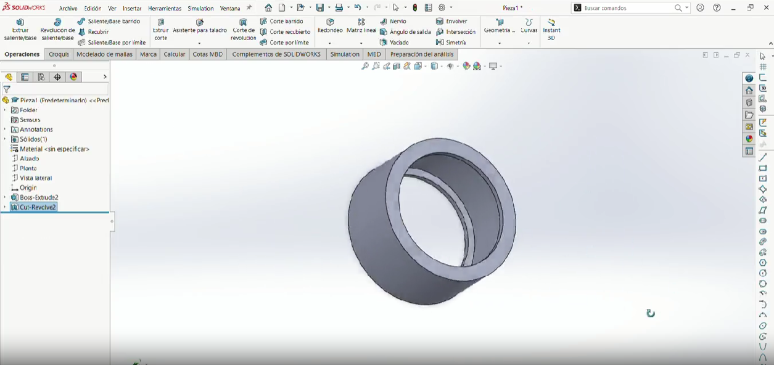Open Redondeo dropdown arrow
This screenshot has width=774, height=365.
coord(330,43)
